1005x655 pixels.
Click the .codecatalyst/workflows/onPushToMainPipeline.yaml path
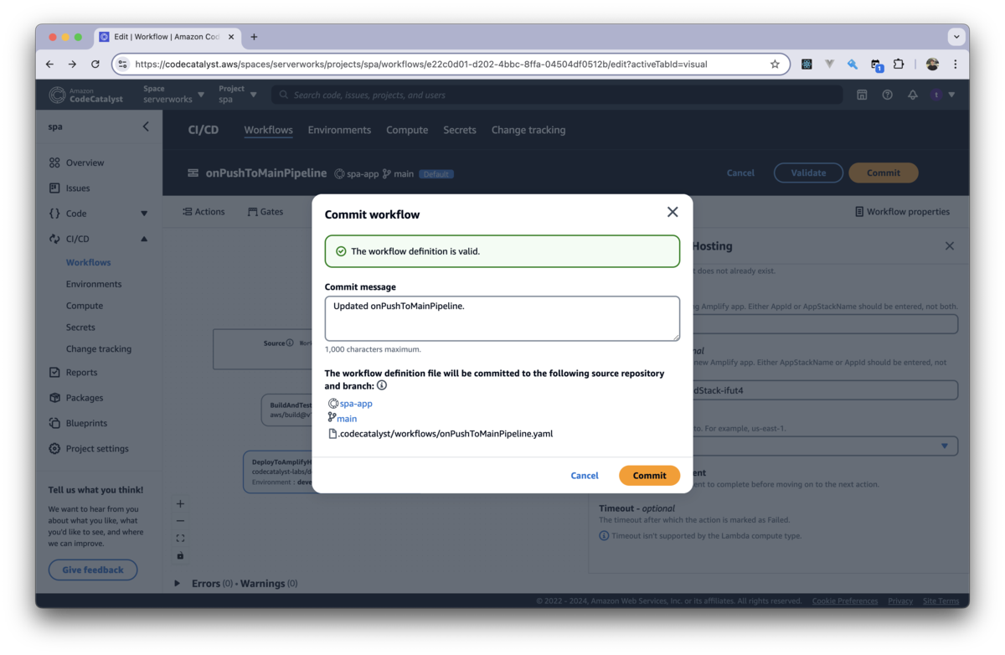tap(446, 433)
